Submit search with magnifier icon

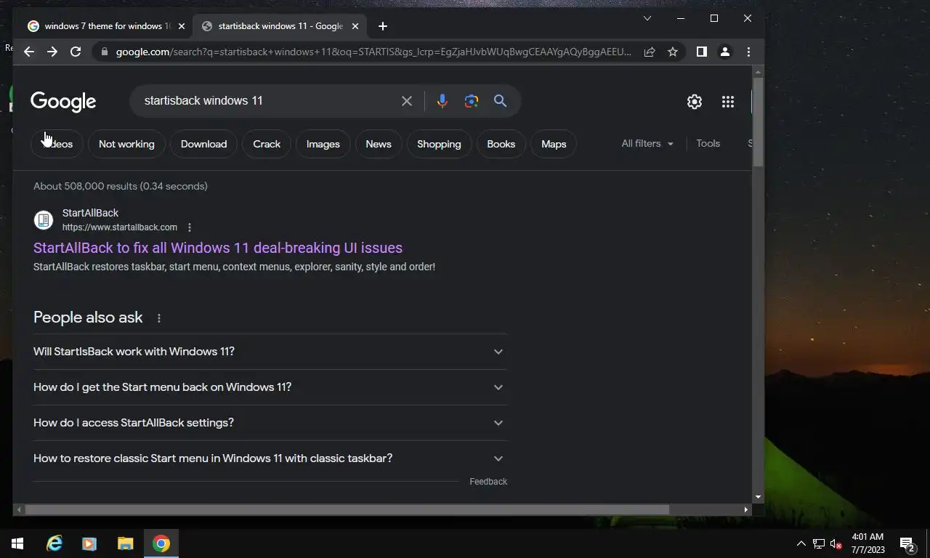coord(501,101)
